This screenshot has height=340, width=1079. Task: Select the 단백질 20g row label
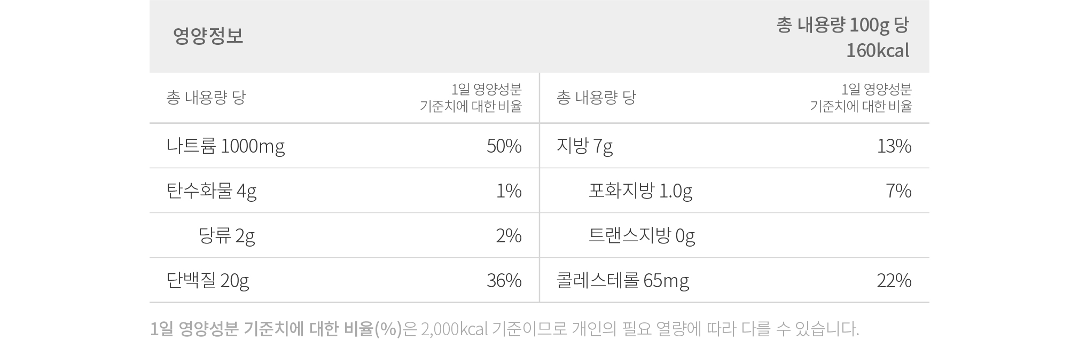click(x=208, y=280)
